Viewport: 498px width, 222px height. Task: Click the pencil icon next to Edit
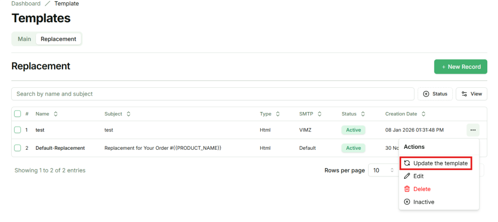coord(407,176)
